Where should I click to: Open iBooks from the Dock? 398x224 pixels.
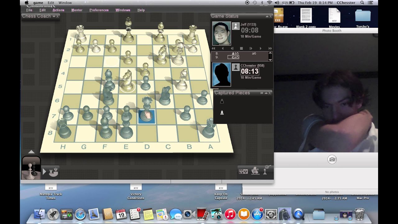[244, 214]
